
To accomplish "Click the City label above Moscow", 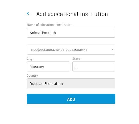I will [30, 59].
